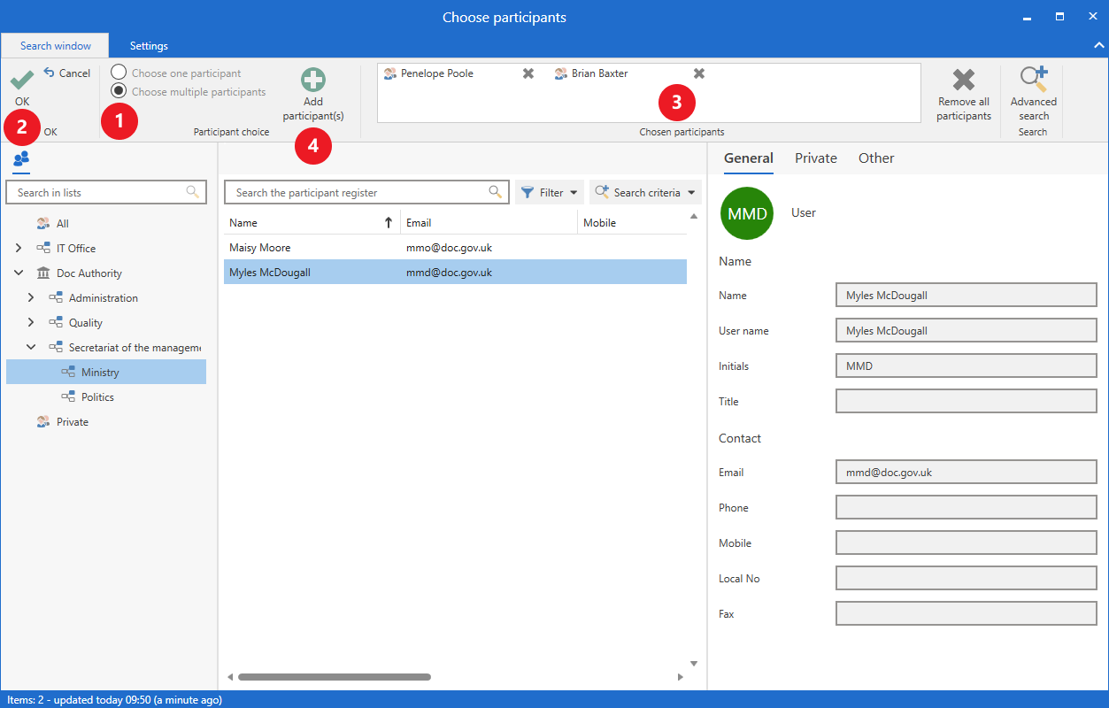
Task: Remove Brian Baxter from chosen participants
Action: [699, 73]
